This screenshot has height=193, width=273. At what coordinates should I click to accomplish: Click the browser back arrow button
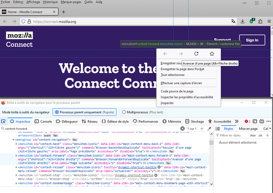5,21
